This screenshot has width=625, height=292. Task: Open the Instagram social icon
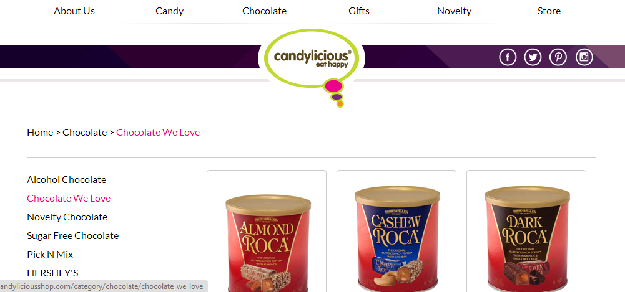tap(584, 57)
